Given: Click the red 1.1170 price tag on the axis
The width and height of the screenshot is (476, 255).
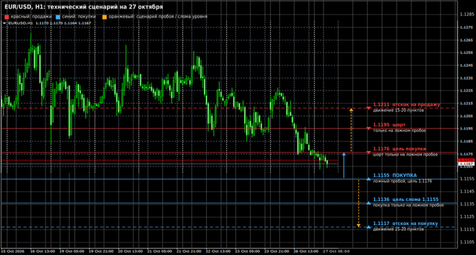Looking at the screenshot, I should 466,160.
